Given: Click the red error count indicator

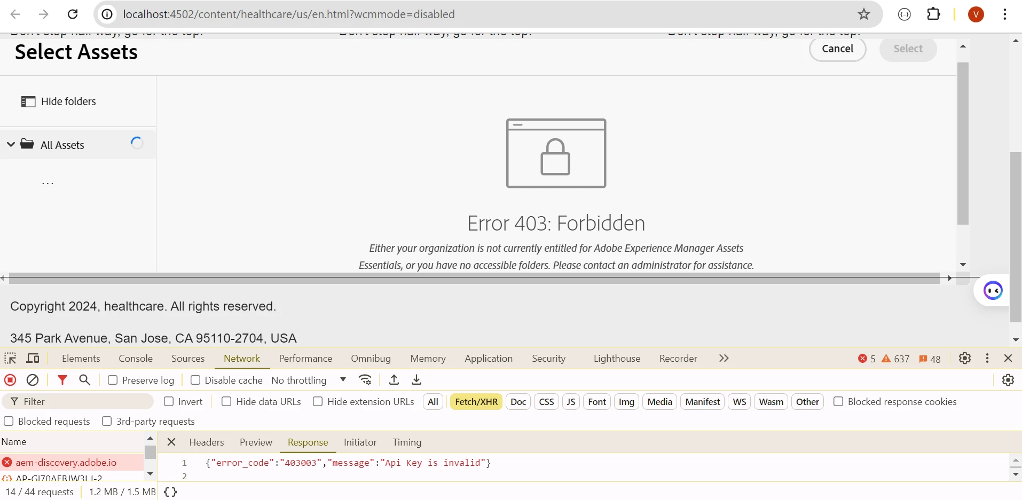Looking at the screenshot, I should (x=867, y=359).
